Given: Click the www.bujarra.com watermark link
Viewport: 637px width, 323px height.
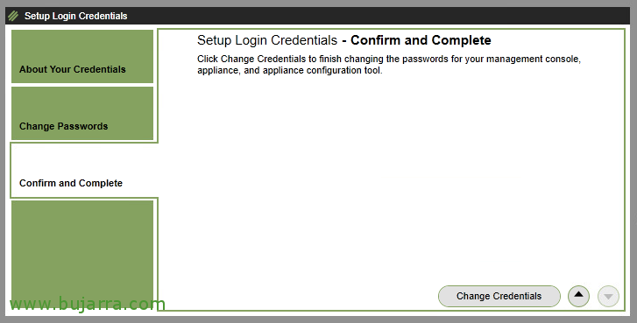Looking at the screenshot, I should (88, 304).
